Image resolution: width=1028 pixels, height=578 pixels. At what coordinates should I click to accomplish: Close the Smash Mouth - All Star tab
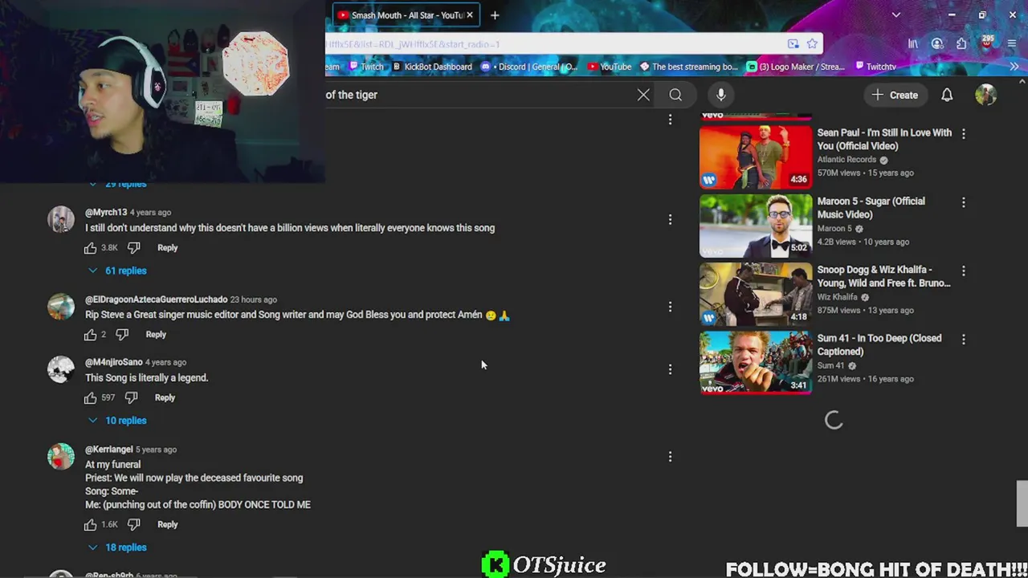pyautogui.click(x=470, y=15)
